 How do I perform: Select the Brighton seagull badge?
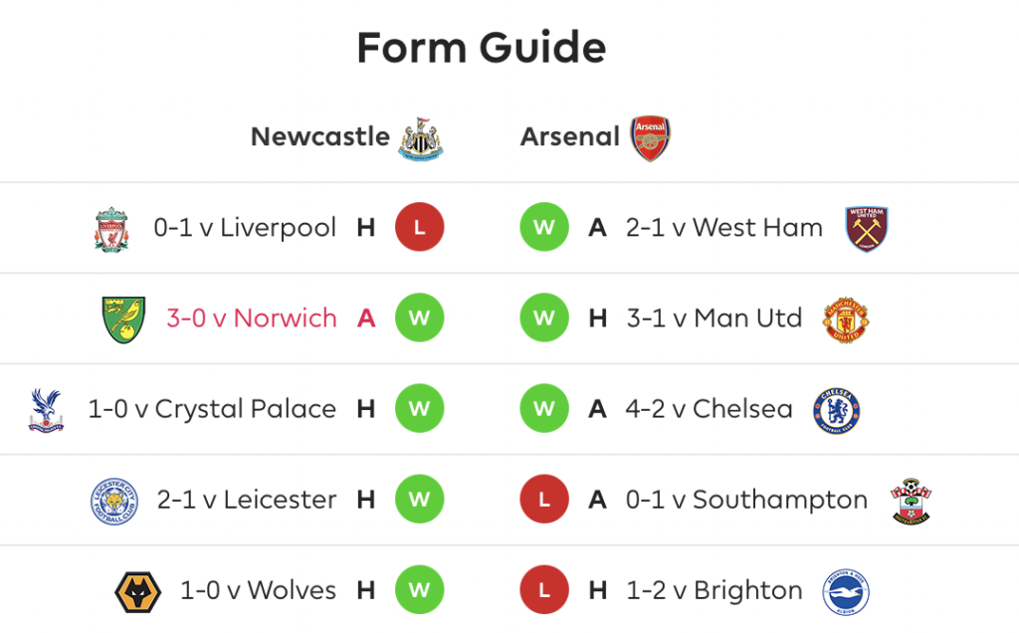tap(846, 591)
